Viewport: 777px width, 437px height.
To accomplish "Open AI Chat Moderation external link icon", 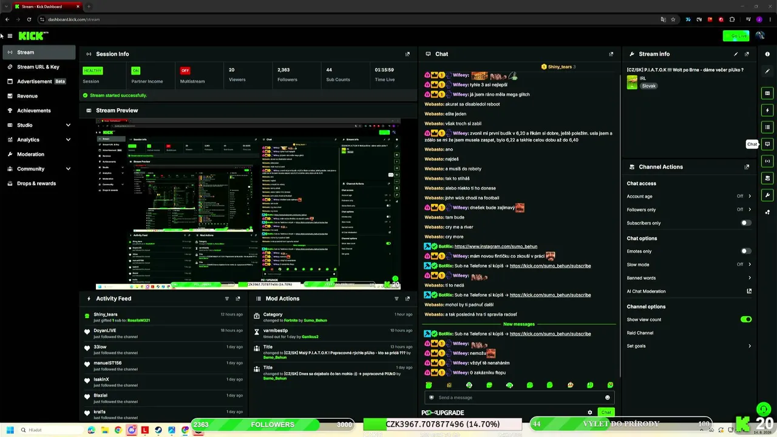I will [749, 291].
